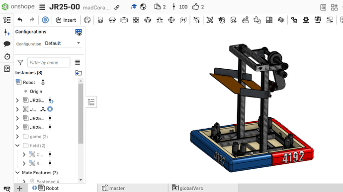This screenshot has width=343, height=192.
Task: Expand the game (2) folder
Action: (x=17, y=137)
